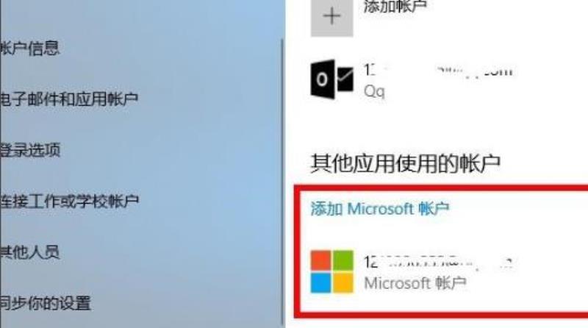588x328 pixels.
Task: Click the Qq account type label
Action: point(374,91)
